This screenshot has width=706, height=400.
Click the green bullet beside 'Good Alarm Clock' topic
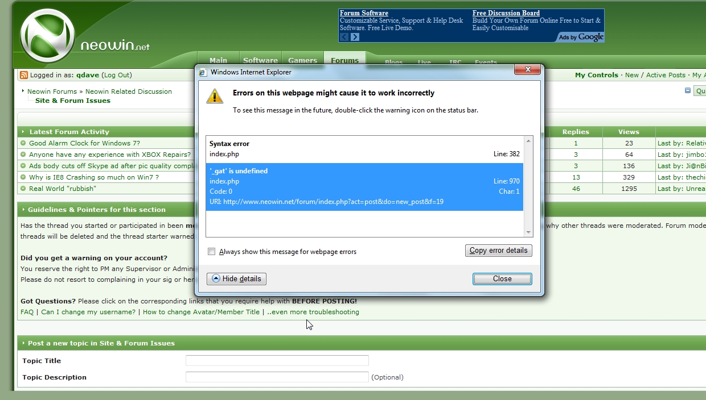coord(23,143)
